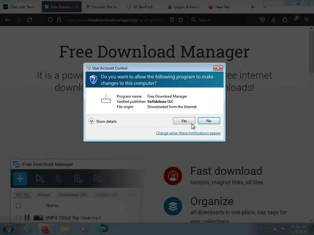Switch to the Logins & Passwords tab
The width and height of the screenshot is (314, 235).
pos(184,7)
